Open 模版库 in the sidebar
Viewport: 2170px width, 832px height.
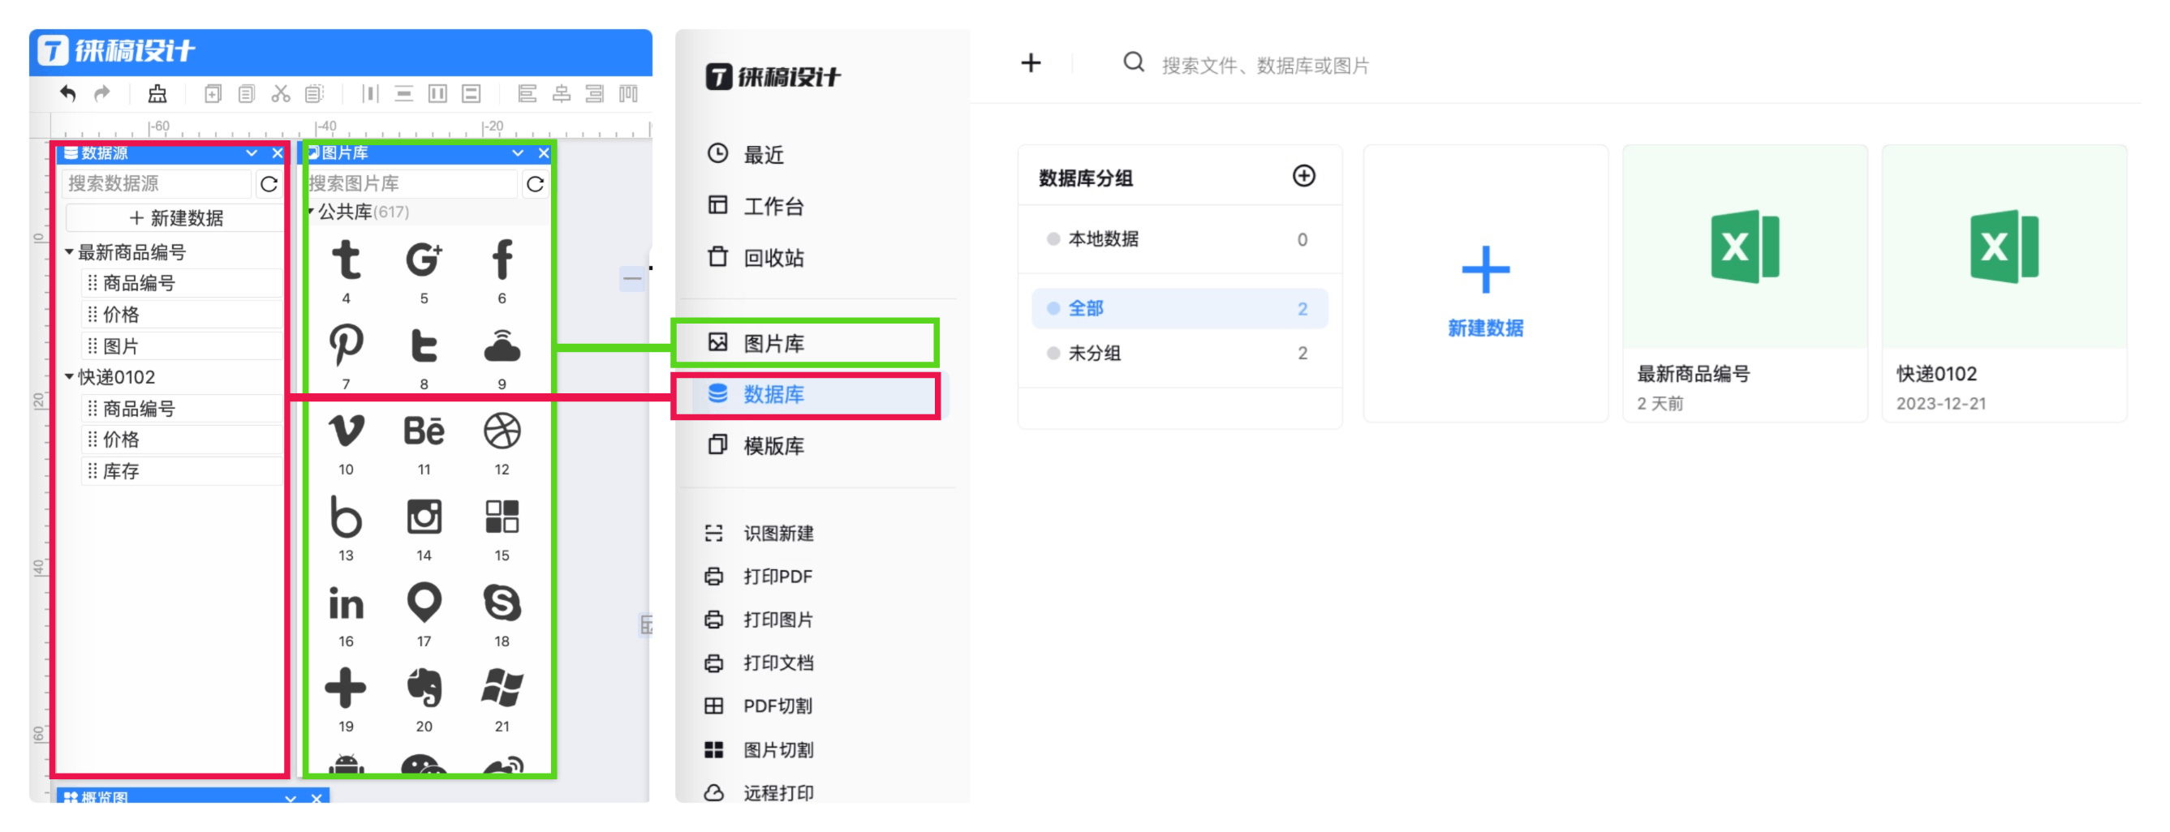coord(772,445)
